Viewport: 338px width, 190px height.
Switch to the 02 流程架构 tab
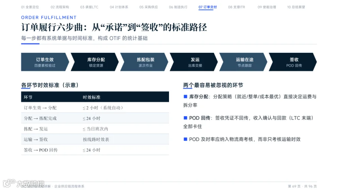tap(60, 7)
